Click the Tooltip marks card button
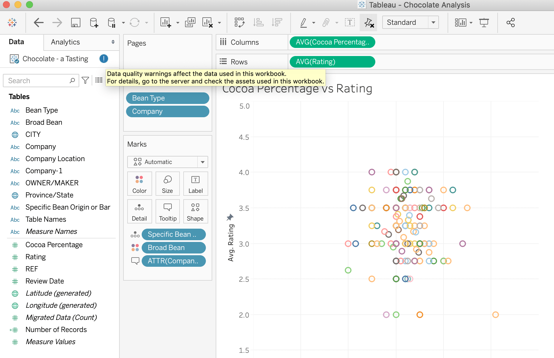 [168, 211]
